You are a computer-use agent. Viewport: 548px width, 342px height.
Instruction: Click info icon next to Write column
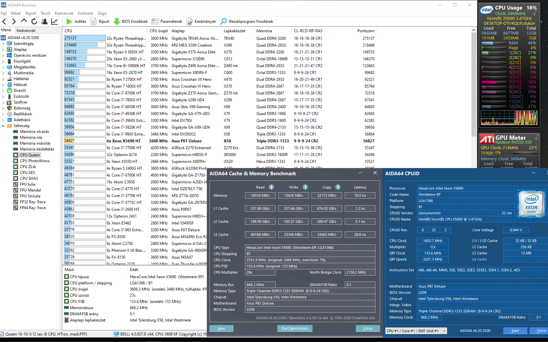click(305, 187)
